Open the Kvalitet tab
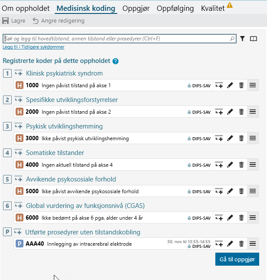The image size is (267, 280). pos(213,8)
